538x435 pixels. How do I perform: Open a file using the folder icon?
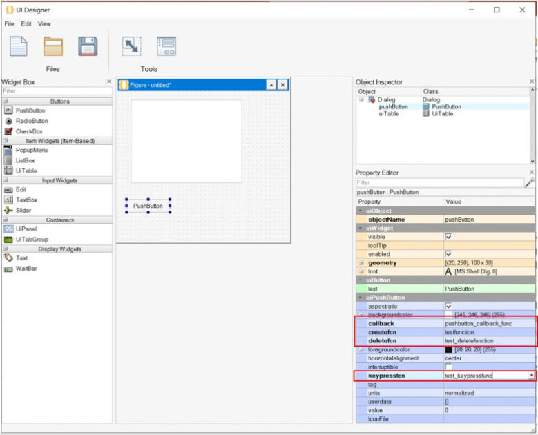click(x=53, y=46)
